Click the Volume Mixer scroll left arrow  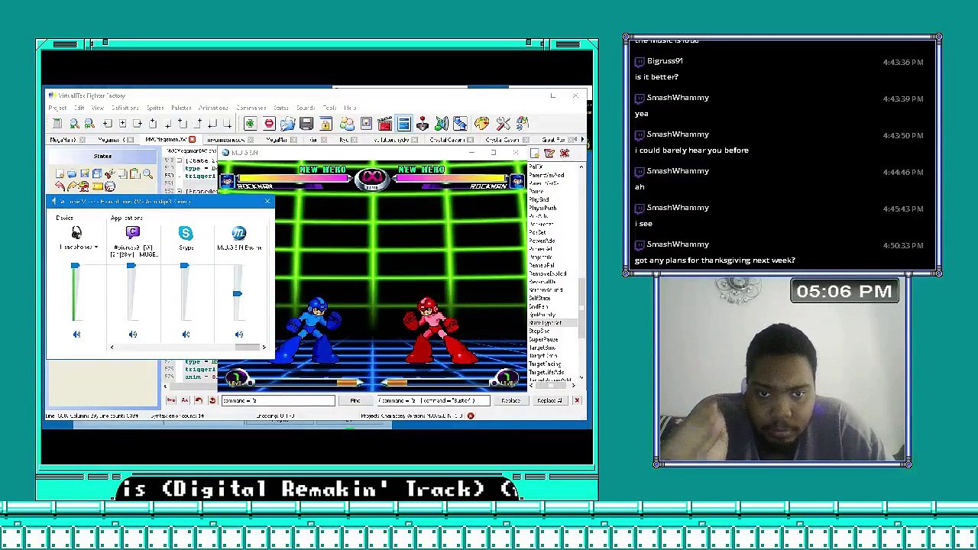point(112,348)
